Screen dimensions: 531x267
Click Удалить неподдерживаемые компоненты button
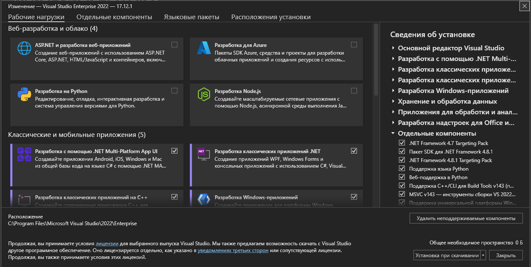(466, 218)
